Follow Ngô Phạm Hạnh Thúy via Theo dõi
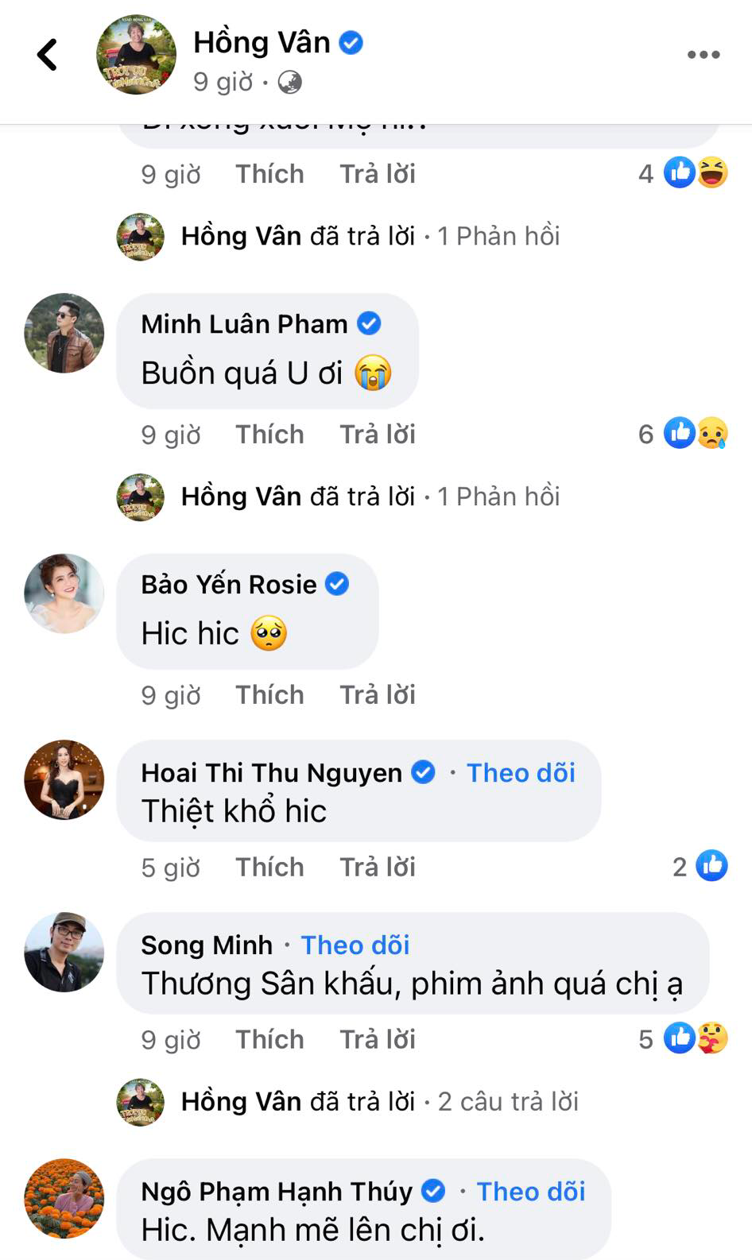The height and width of the screenshot is (1260, 752). [529, 1192]
